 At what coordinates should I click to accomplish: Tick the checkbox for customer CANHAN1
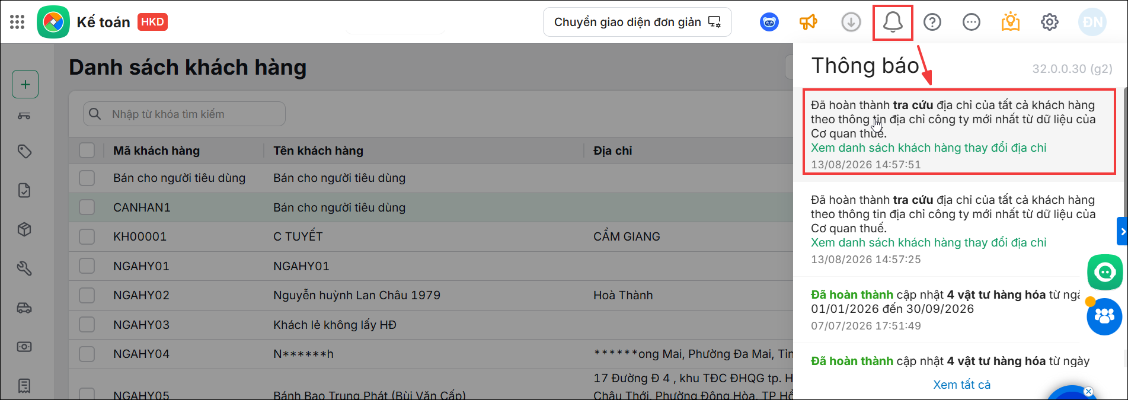[x=87, y=207]
